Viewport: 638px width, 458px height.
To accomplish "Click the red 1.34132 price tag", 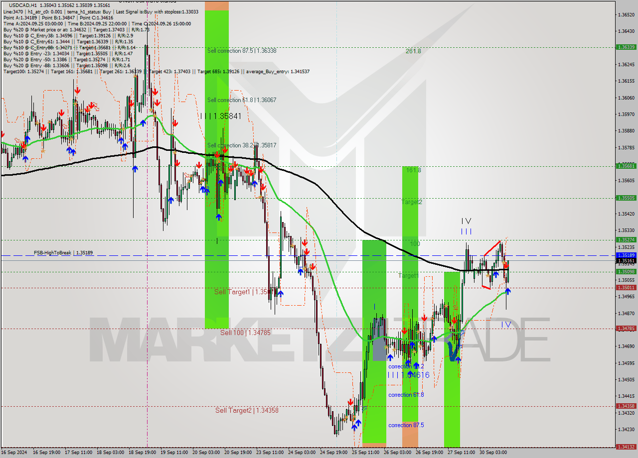I will (x=626, y=447).
